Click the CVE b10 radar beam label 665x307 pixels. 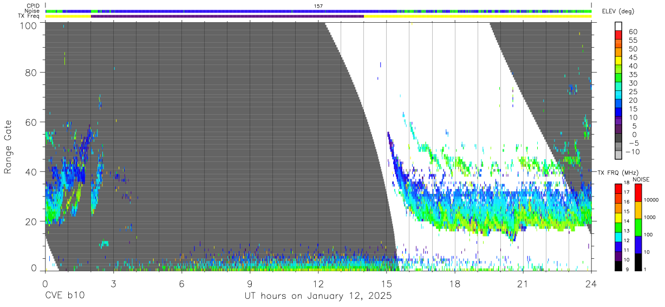(x=64, y=296)
